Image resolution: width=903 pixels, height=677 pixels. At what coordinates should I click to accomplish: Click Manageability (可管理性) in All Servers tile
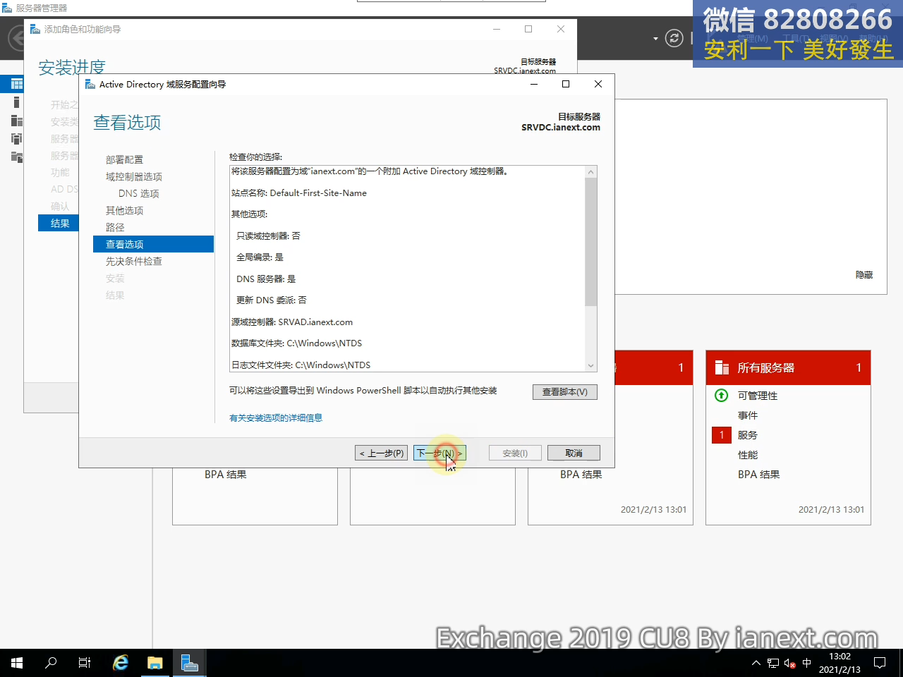coord(758,396)
